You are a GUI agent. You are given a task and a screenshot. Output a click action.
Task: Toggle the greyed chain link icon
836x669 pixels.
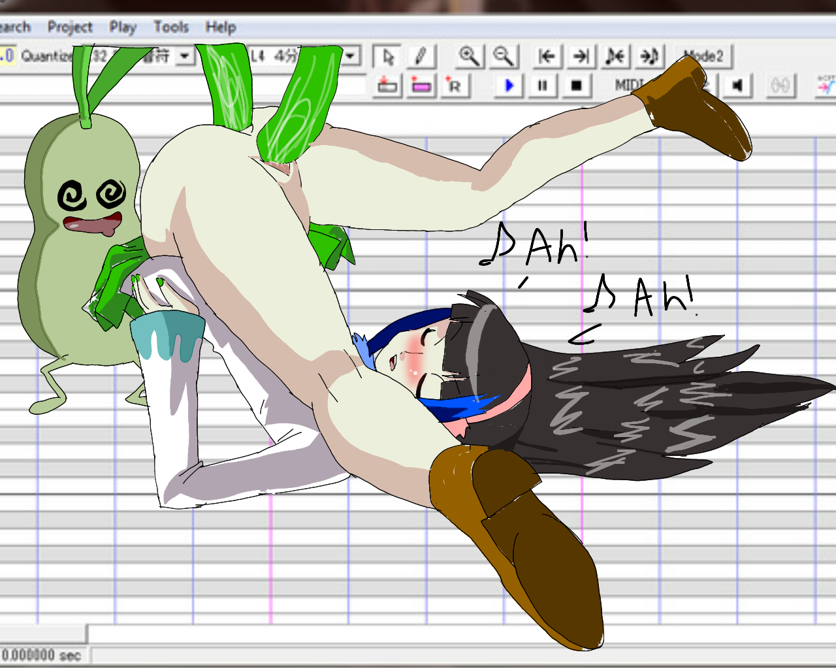(780, 86)
